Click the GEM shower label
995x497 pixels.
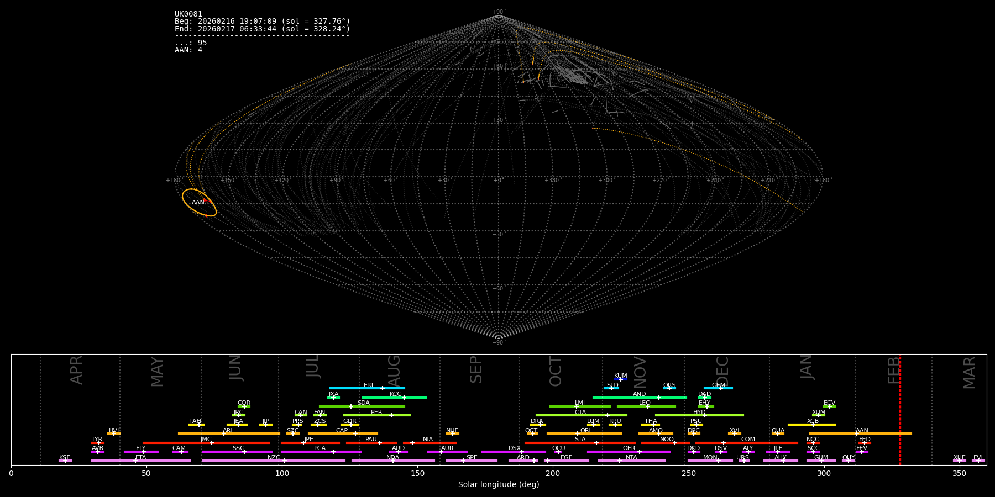point(719,385)
